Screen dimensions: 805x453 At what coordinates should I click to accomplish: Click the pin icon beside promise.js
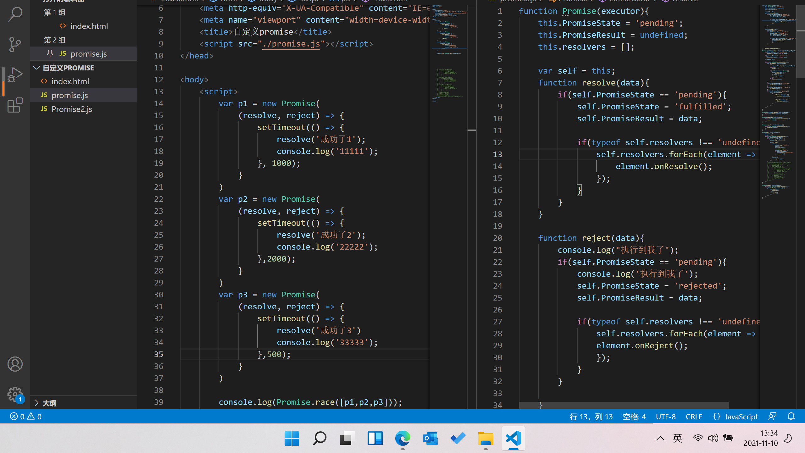50,54
